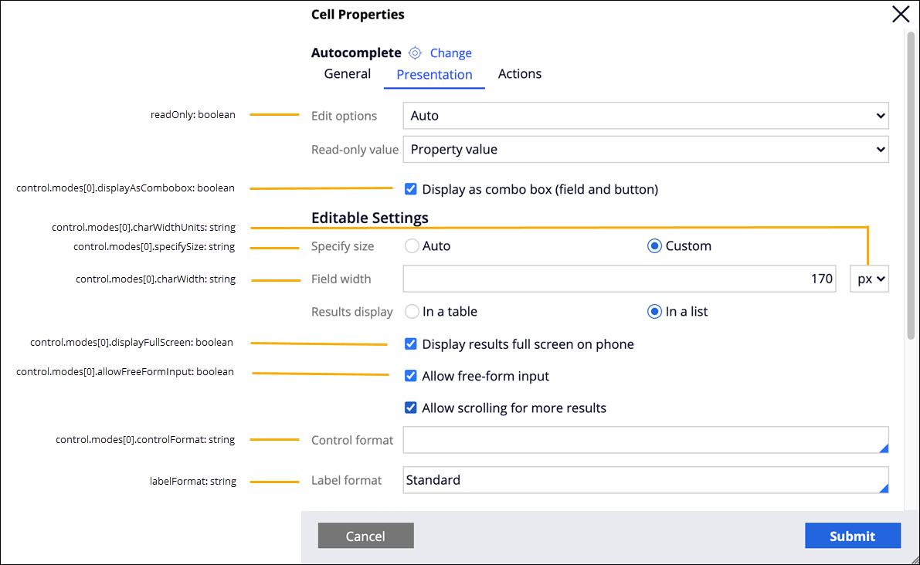Toggle Allow free-form input checkbox

click(x=411, y=376)
